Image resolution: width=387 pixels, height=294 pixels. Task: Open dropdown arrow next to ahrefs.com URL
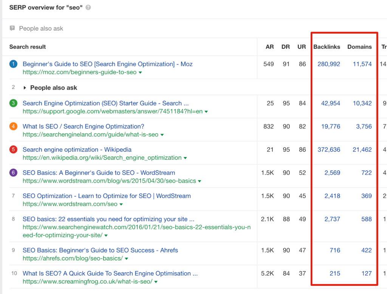click(x=127, y=259)
